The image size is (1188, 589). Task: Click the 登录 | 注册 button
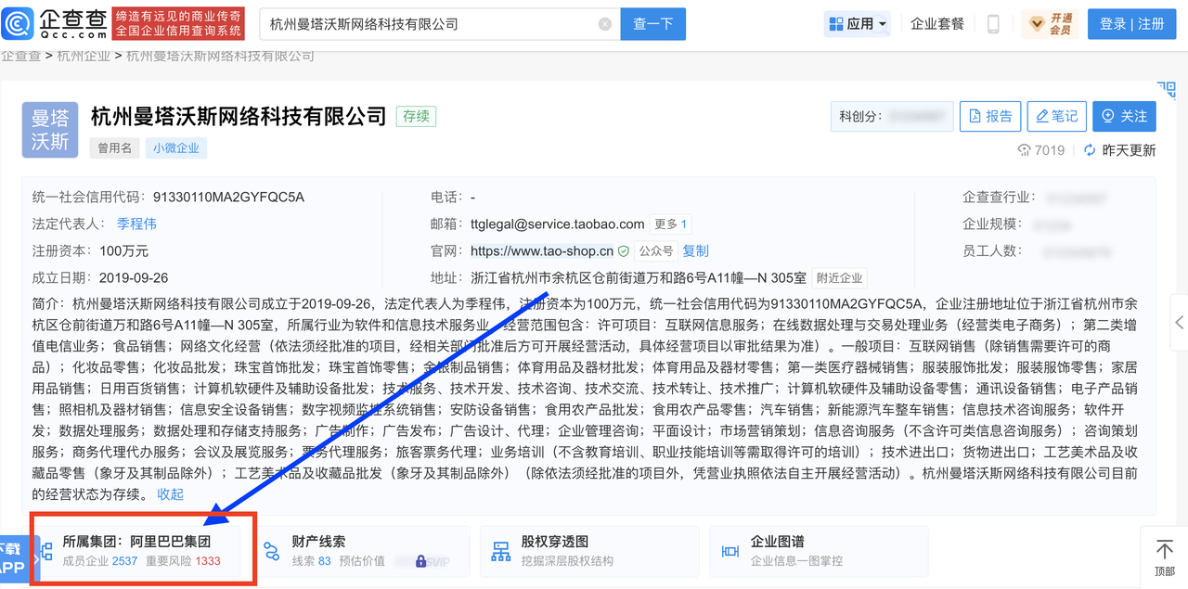pos(1131,24)
